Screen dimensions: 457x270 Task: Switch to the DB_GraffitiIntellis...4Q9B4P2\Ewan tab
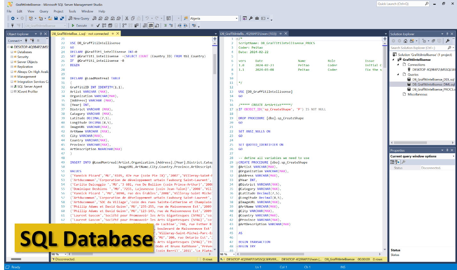click(248, 34)
